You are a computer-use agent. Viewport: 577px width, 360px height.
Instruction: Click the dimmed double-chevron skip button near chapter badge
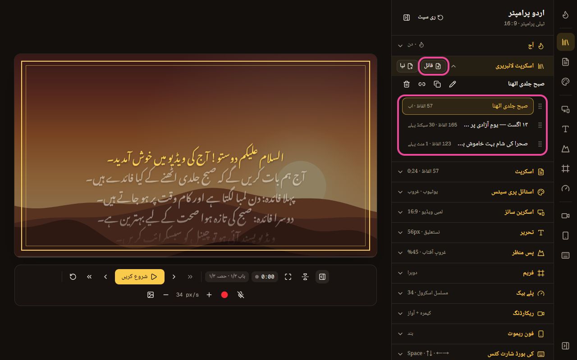click(x=190, y=277)
